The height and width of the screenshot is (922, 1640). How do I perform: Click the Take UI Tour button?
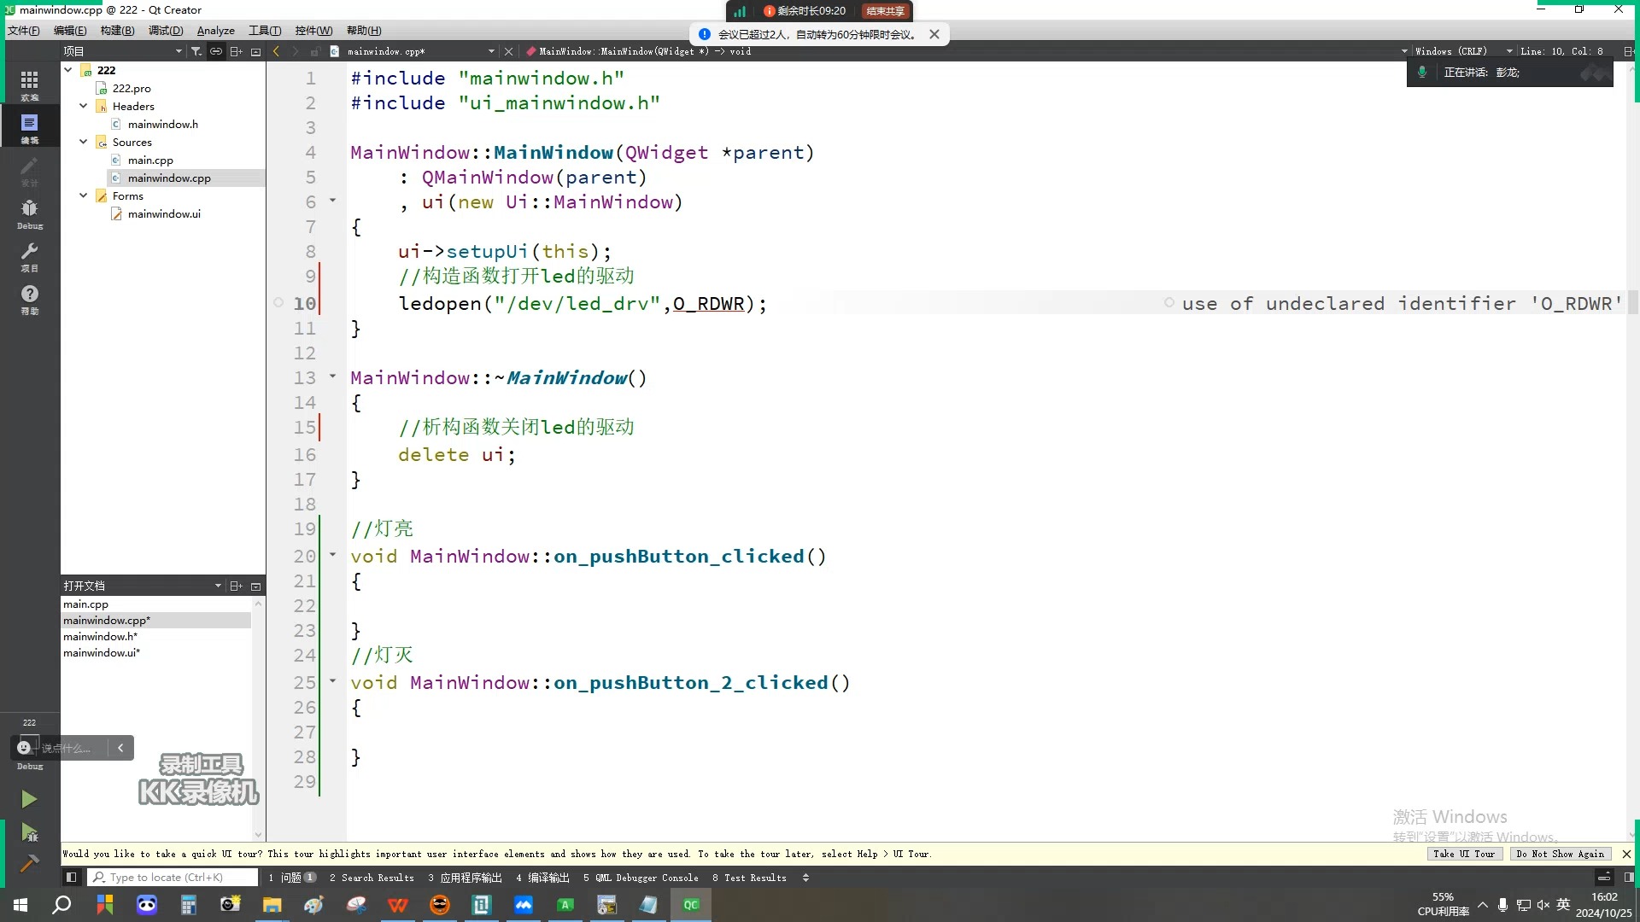(x=1464, y=854)
